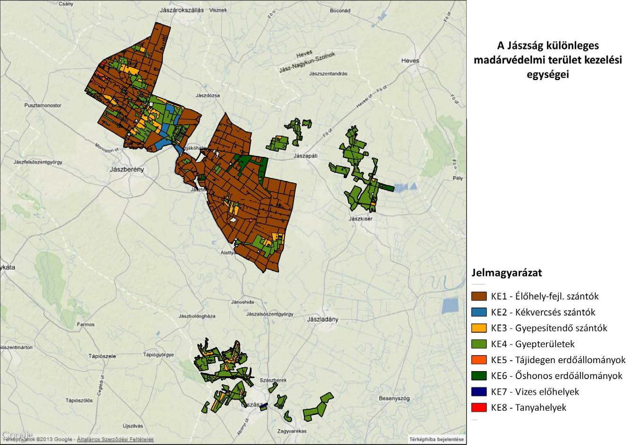Image resolution: width=630 pixels, height=445 pixels.
Task: Click the KE7 dark blue legend swatch
Action: [x=479, y=391]
